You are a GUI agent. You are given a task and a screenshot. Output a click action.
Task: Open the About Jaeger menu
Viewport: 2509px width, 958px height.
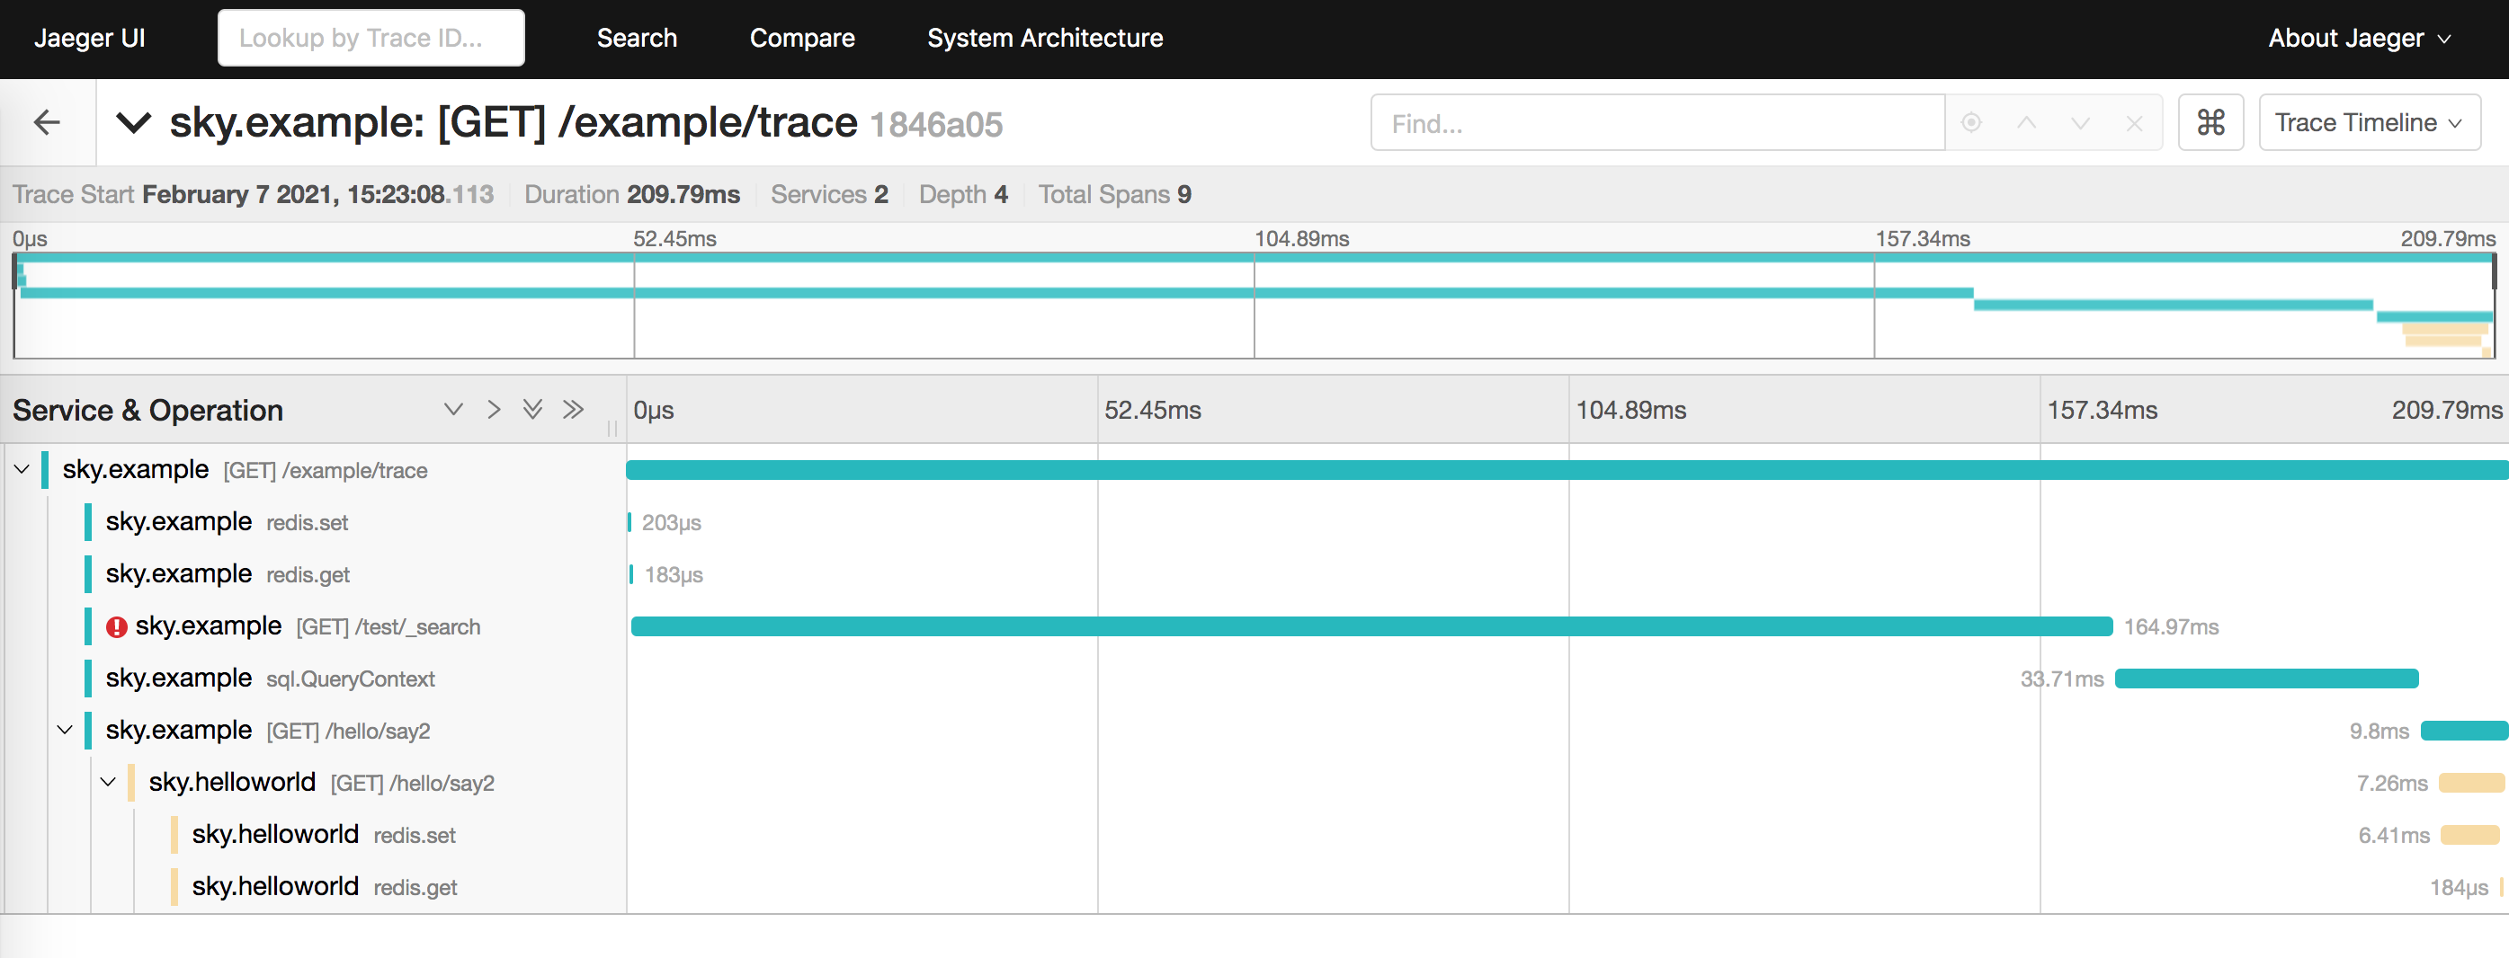coord(2359,38)
